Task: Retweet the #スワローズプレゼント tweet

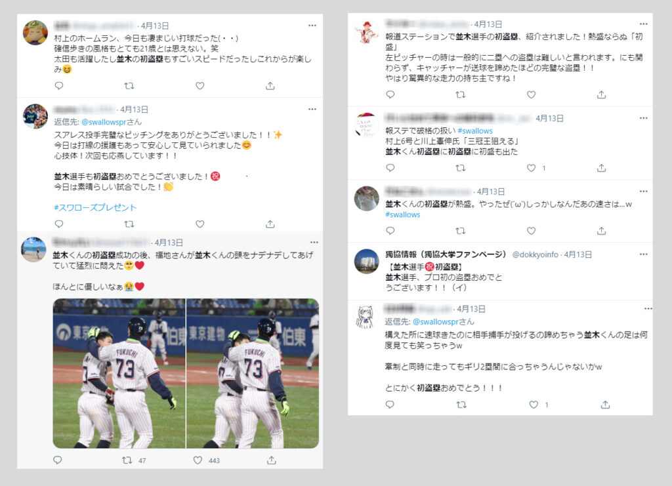Action: pos(129,224)
